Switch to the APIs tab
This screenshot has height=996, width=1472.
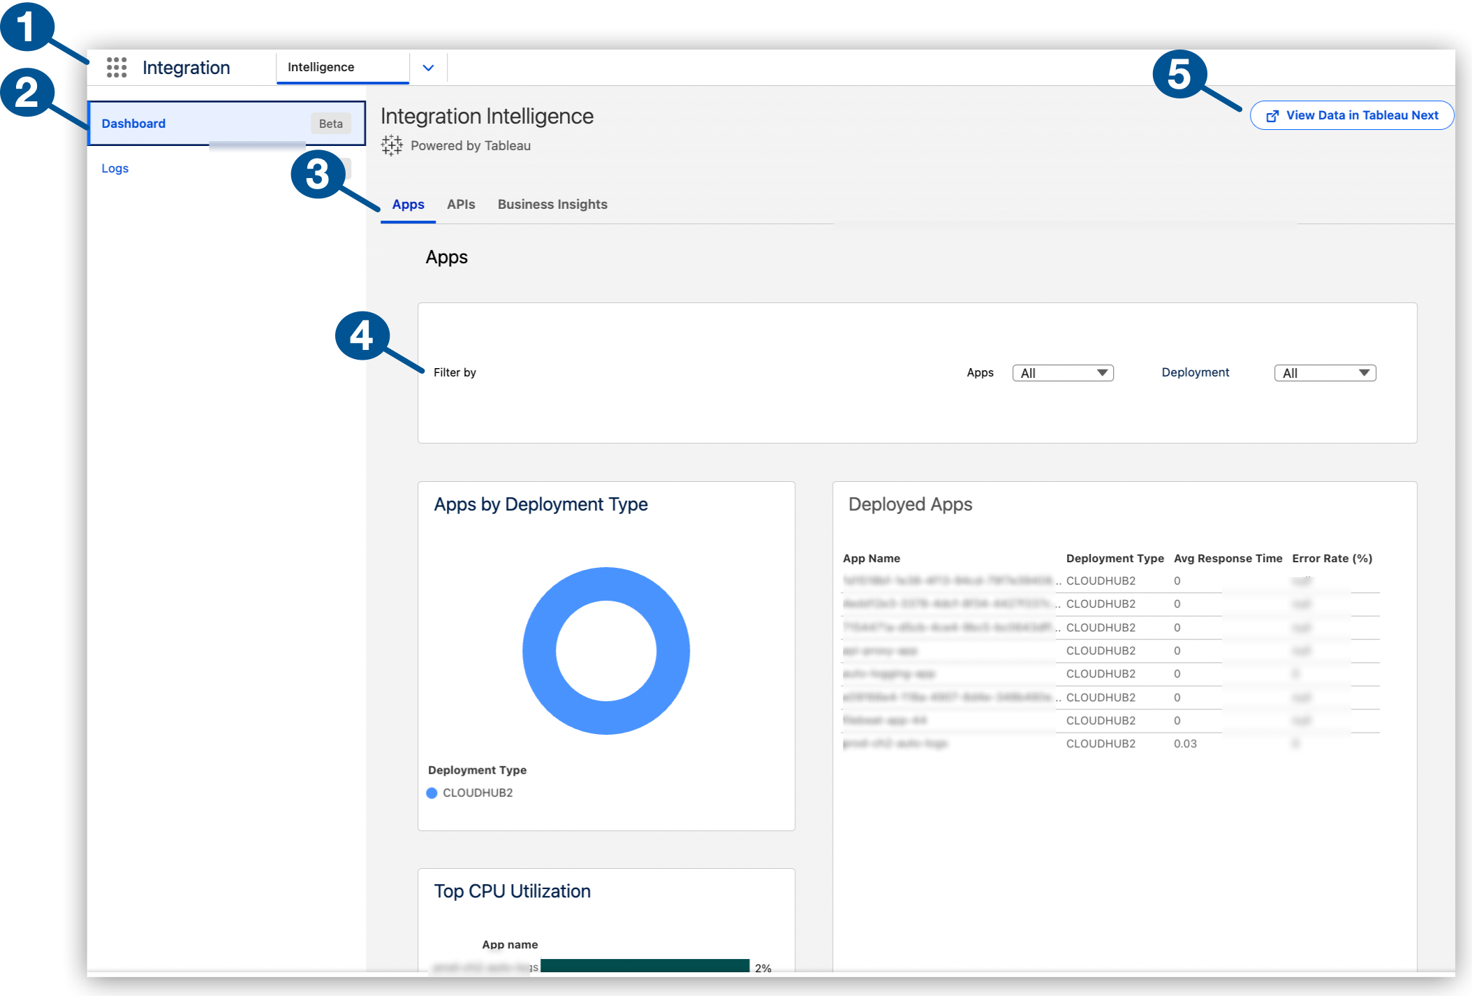(x=461, y=204)
